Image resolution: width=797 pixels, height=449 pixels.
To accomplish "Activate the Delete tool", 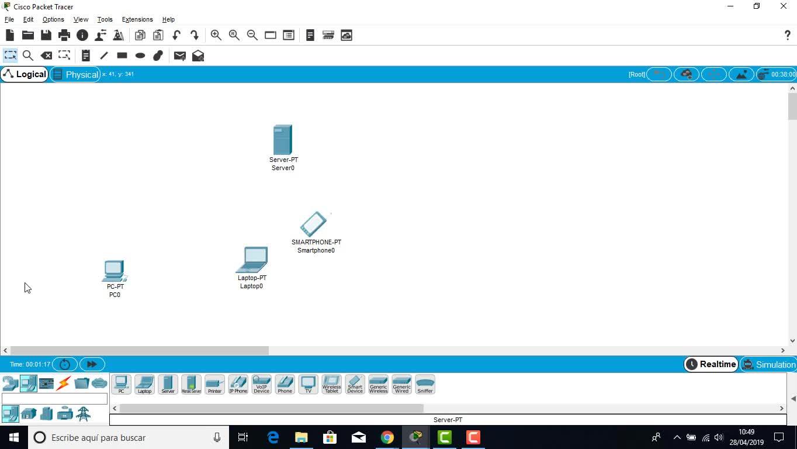I will click(x=46, y=56).
